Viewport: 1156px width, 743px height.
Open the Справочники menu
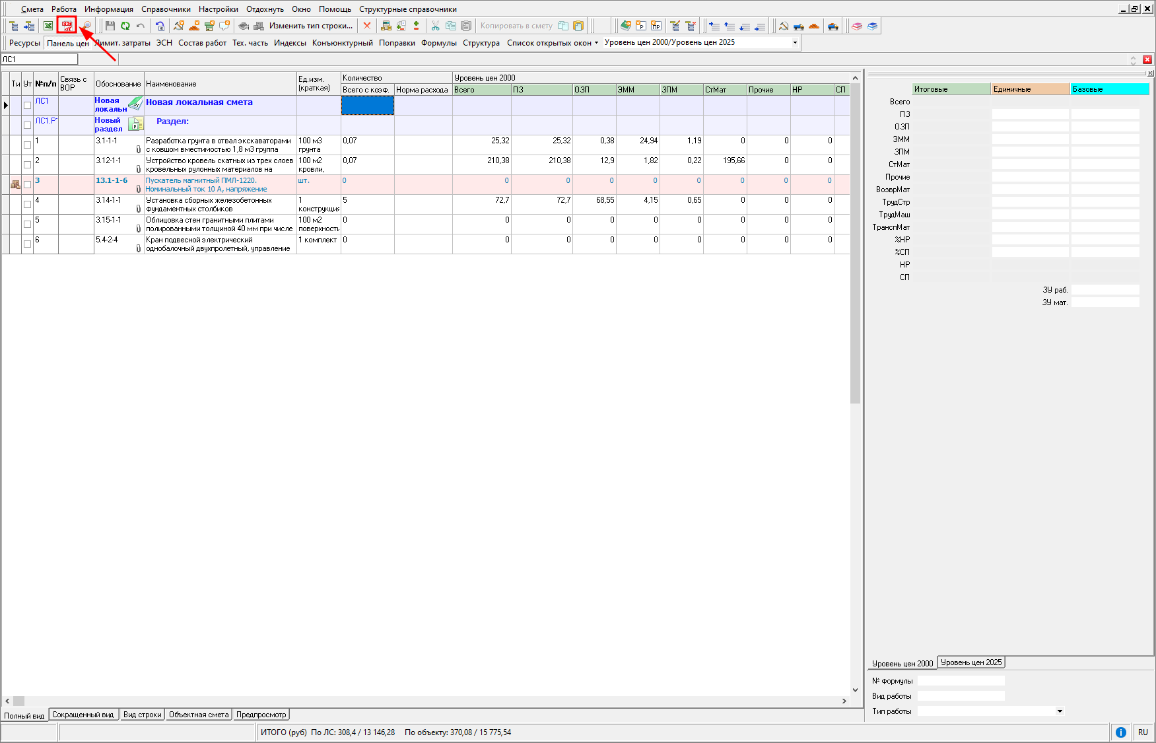(x=166, y=9)
